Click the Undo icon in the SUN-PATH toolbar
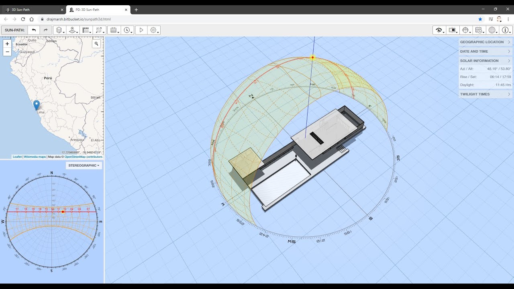514x289 pixels. [x=34, y=30]
